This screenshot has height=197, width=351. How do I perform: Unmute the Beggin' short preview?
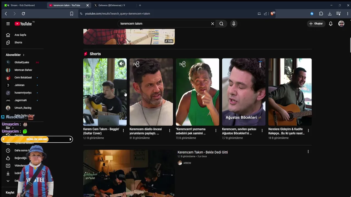pos(121,64)
